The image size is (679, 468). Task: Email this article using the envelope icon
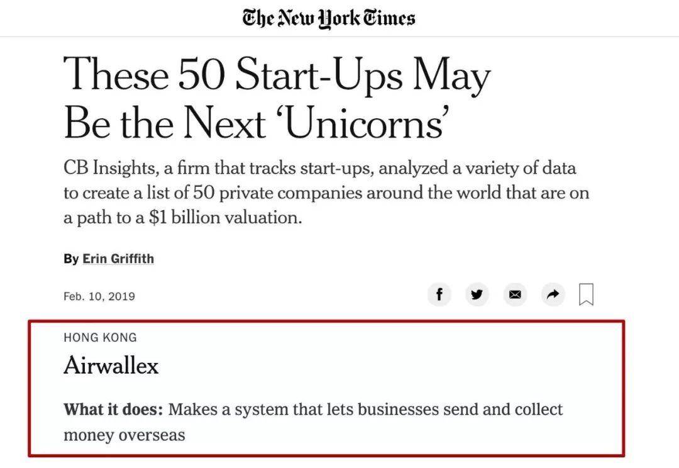(515, 294)
